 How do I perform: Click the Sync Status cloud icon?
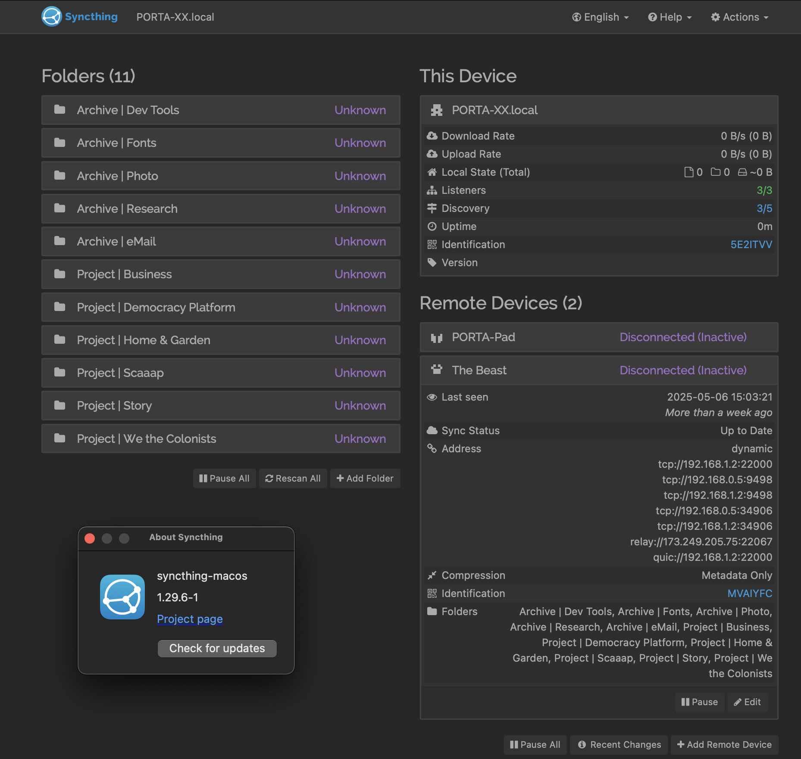[432, 431]
